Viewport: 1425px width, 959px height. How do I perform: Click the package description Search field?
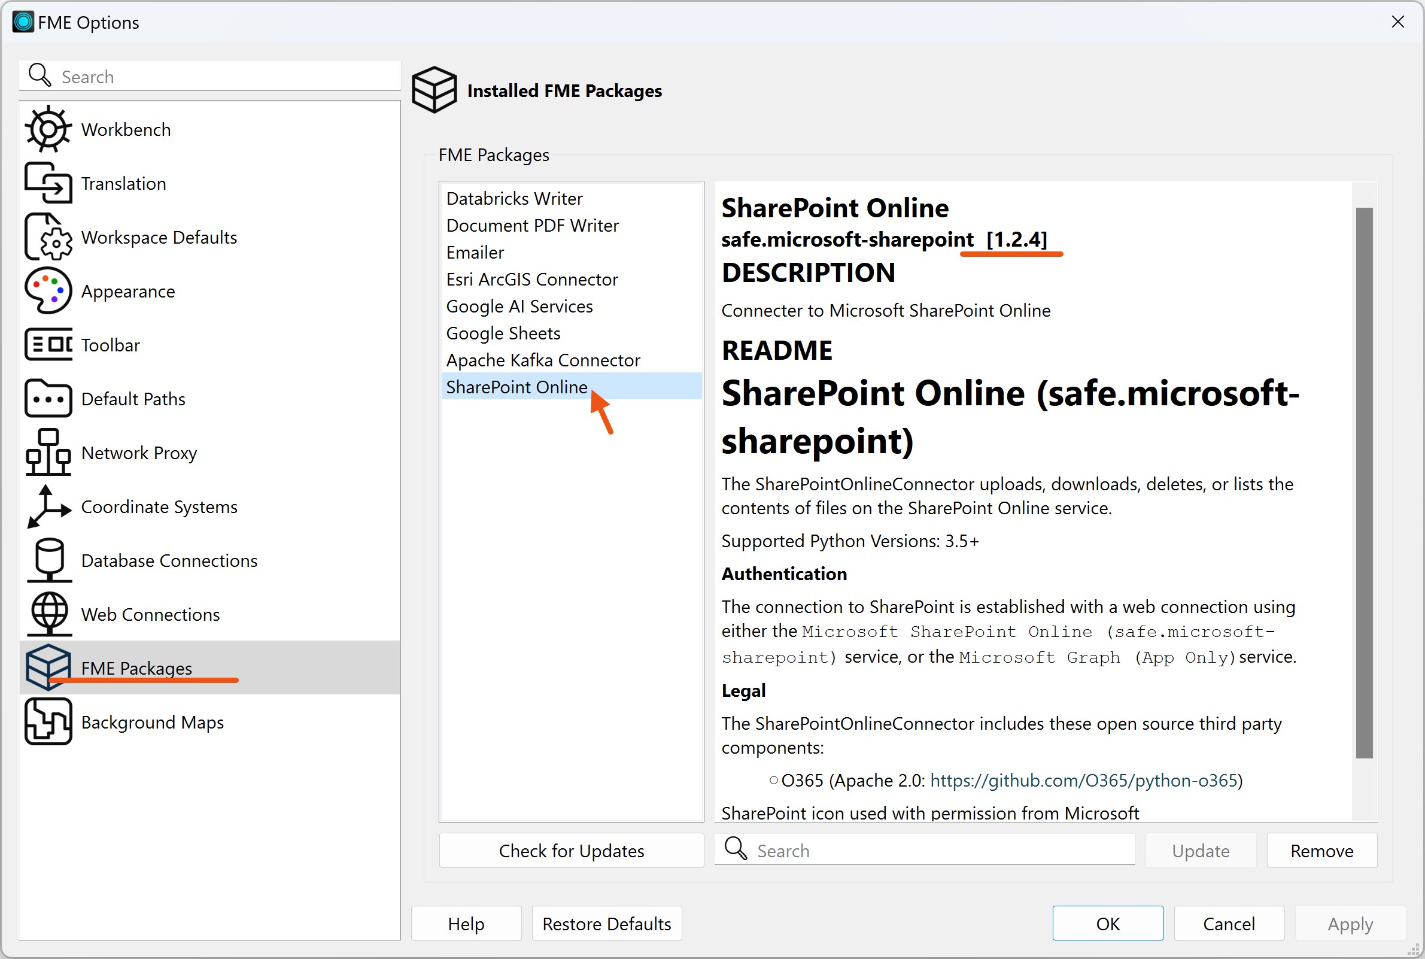coord(924,850)
